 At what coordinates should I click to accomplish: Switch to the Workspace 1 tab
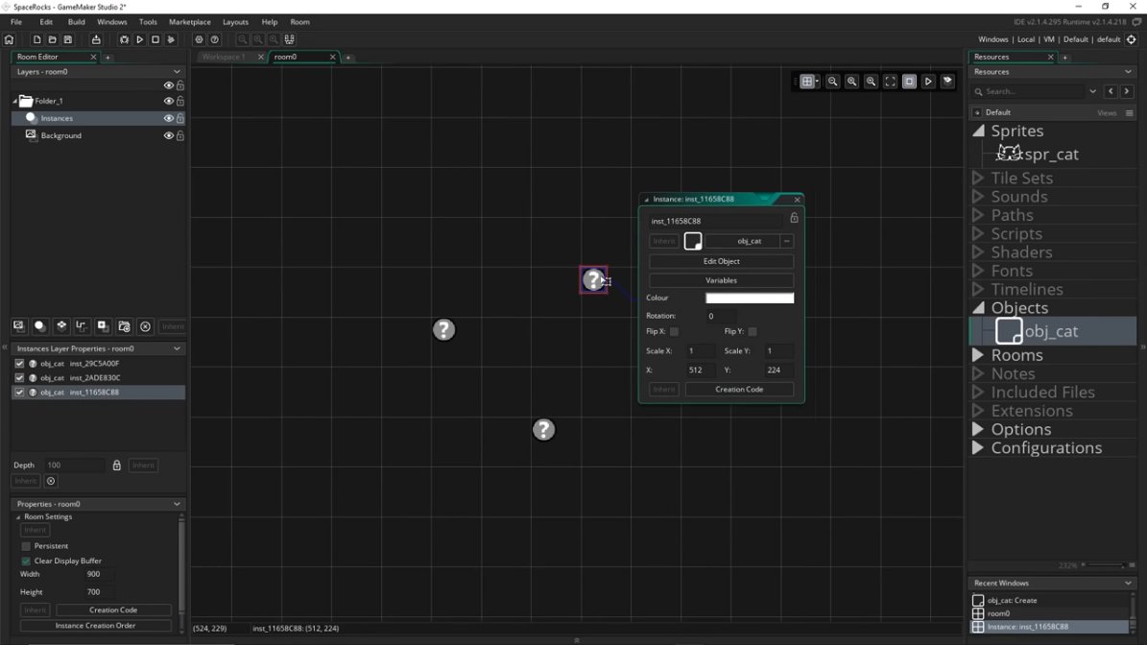[x=224, y=57]
